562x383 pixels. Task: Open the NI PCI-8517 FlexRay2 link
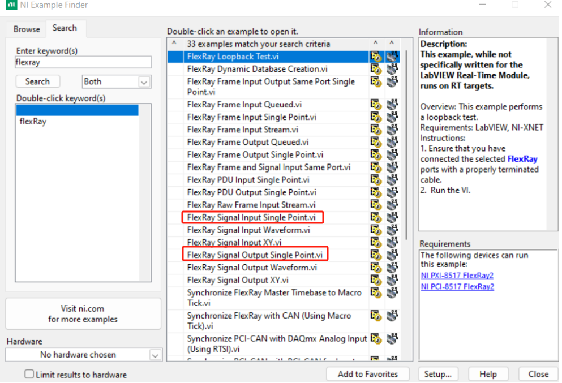(457, 287)
